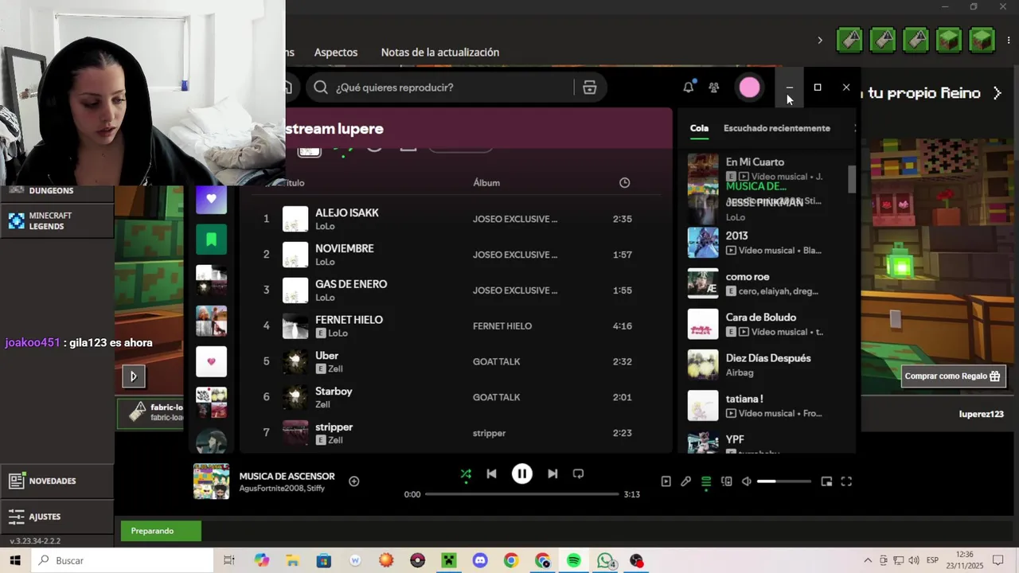Click the launcher top bar right chevron
1019x573 pixels.
pyautogui.click(x=820, y=40)
